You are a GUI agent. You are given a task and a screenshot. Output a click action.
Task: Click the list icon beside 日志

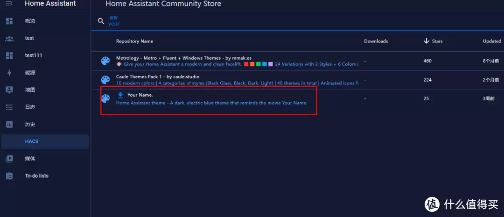[9, 107]
